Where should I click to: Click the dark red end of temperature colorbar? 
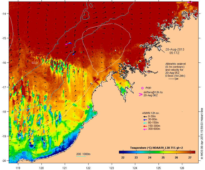click(x=193, y=152)
